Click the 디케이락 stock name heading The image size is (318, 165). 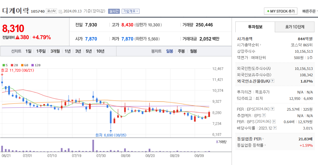16,11
